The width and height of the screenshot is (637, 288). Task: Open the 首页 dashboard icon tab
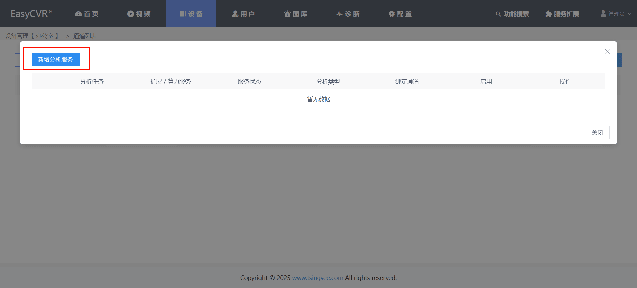(x=87, y=14)
